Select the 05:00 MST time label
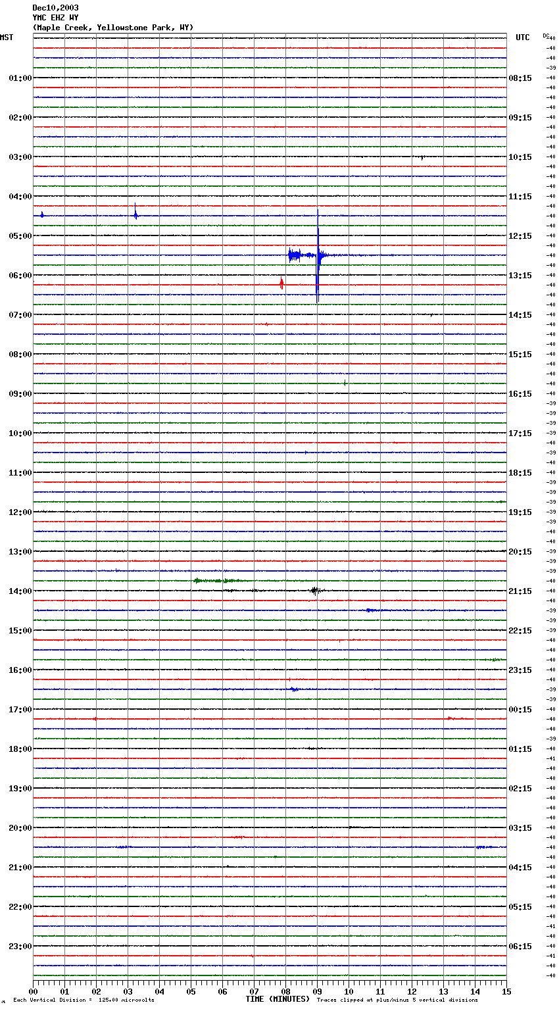The height and width of the screenshot is (1009, 559). pos(20,236)
